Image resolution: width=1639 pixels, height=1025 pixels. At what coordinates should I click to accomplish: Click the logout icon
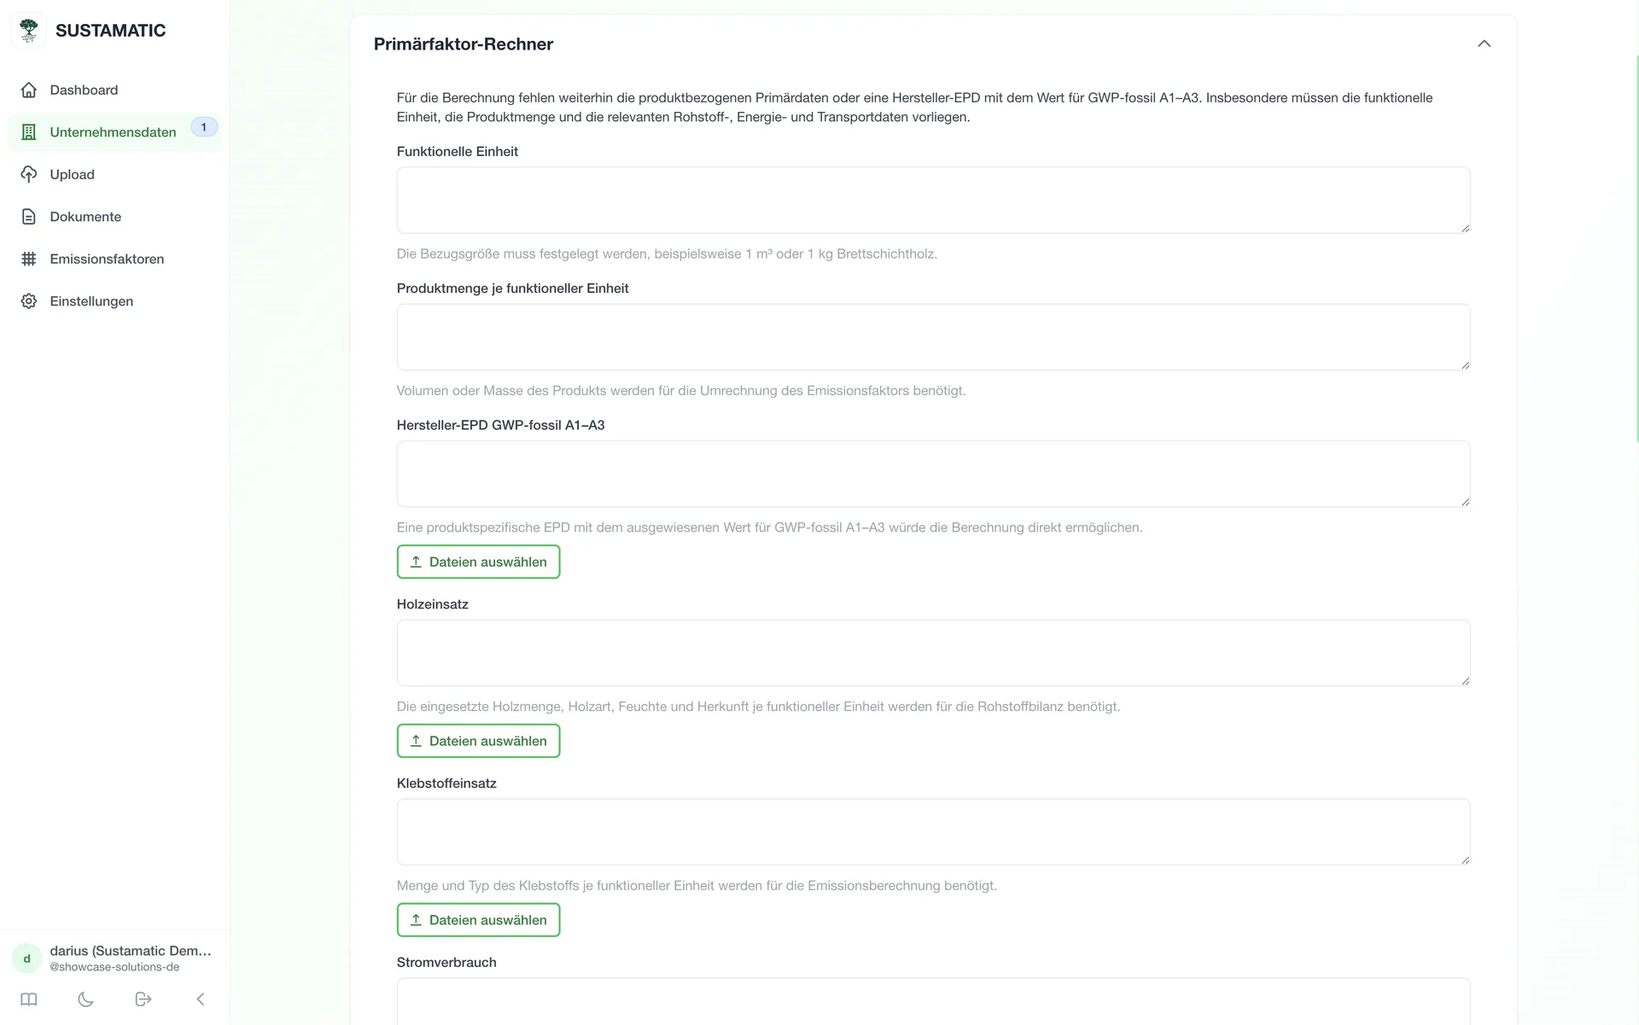(143, 999)
